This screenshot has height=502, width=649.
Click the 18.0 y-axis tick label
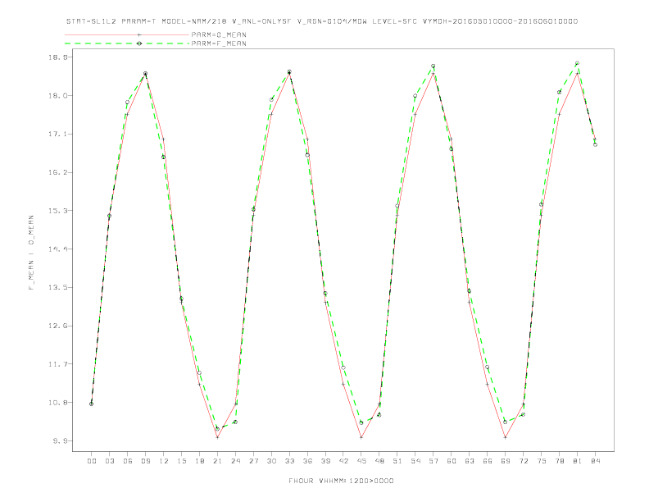(x=57, y=96)
